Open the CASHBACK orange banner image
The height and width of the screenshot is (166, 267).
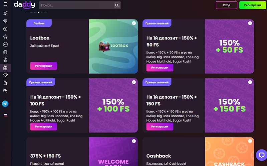(230, 152)
